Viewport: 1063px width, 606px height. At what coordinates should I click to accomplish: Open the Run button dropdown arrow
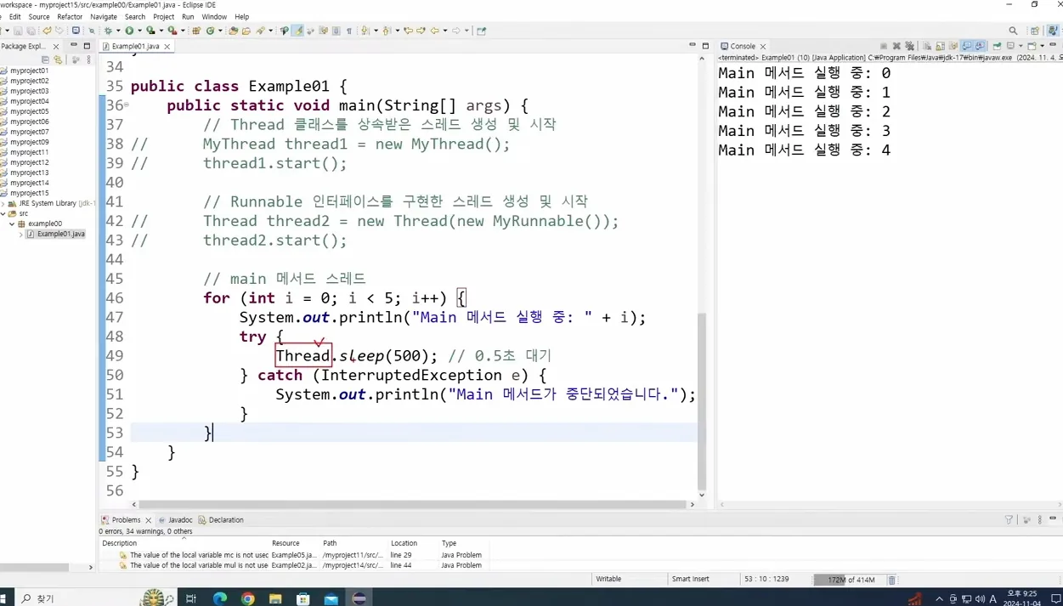click(139, 31)
